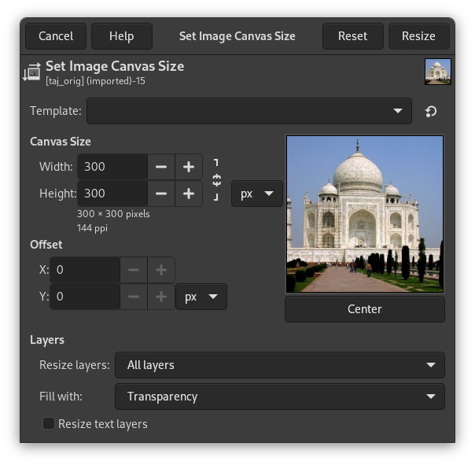Open Help for canvas size

(121, 36)
